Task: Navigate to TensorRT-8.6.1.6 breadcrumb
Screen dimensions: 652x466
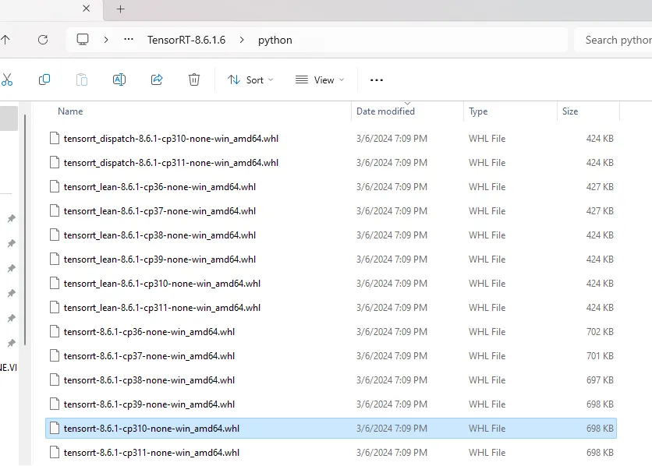Action: [186, 40]
